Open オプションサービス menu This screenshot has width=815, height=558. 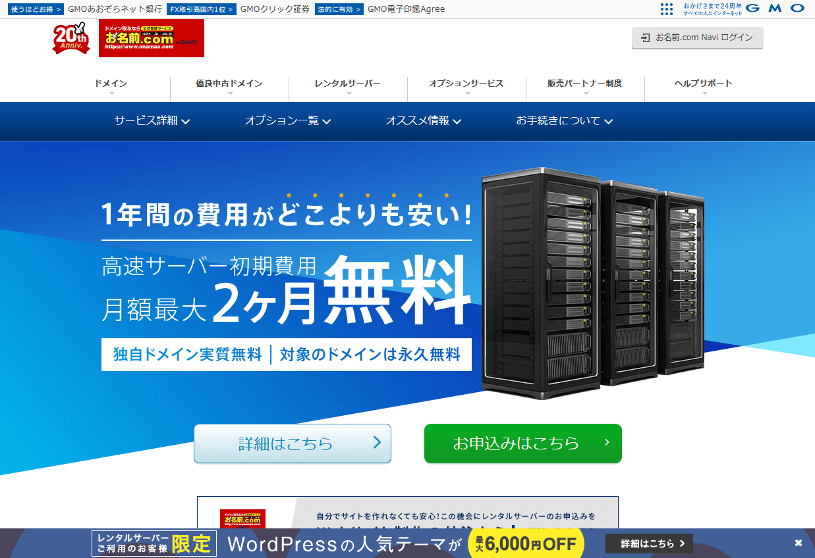[x=466, y=84]
